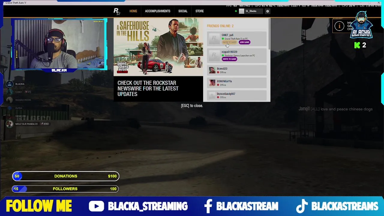Click Bravo823's profile picture
Viewport: 384px width, 216px height.
[212, 70]
